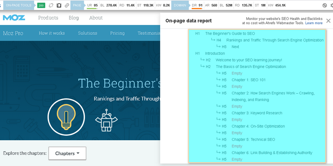
Task: Click the domain RD 135.7K metric
Action: click(x=244, y=5)
